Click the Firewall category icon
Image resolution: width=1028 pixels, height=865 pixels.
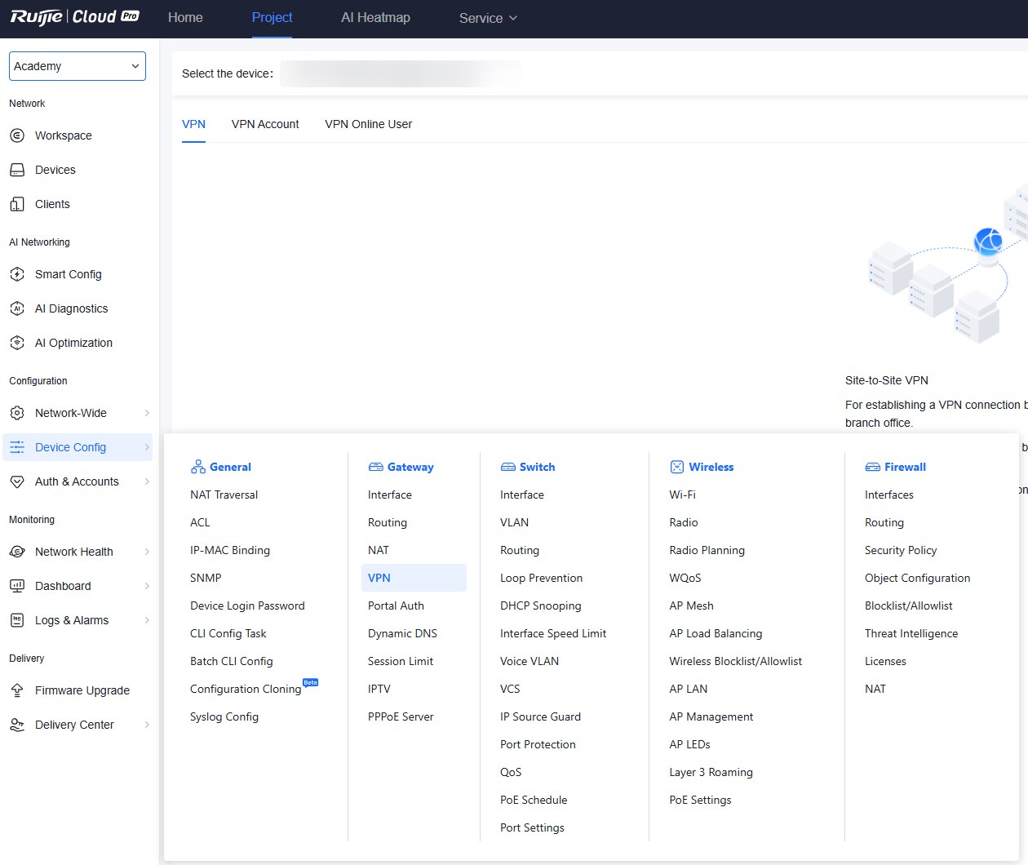pyautogui.click(x=872, y=467)
